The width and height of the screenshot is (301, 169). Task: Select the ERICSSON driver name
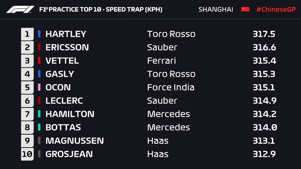click(67, 47)
